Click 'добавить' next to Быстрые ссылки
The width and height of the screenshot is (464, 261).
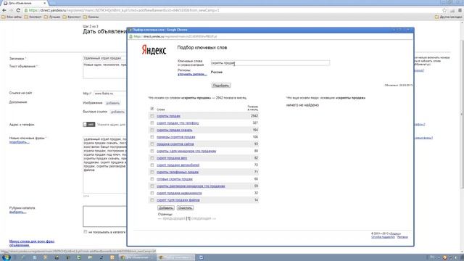tap(117, 112)
